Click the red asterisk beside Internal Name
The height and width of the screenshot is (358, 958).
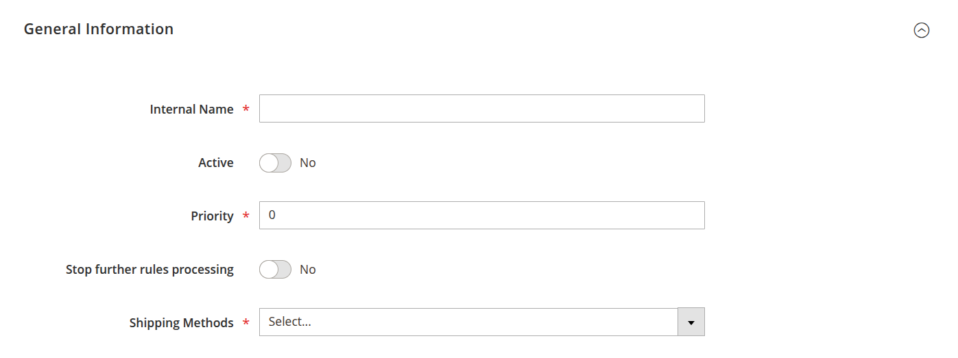[246, 110]
